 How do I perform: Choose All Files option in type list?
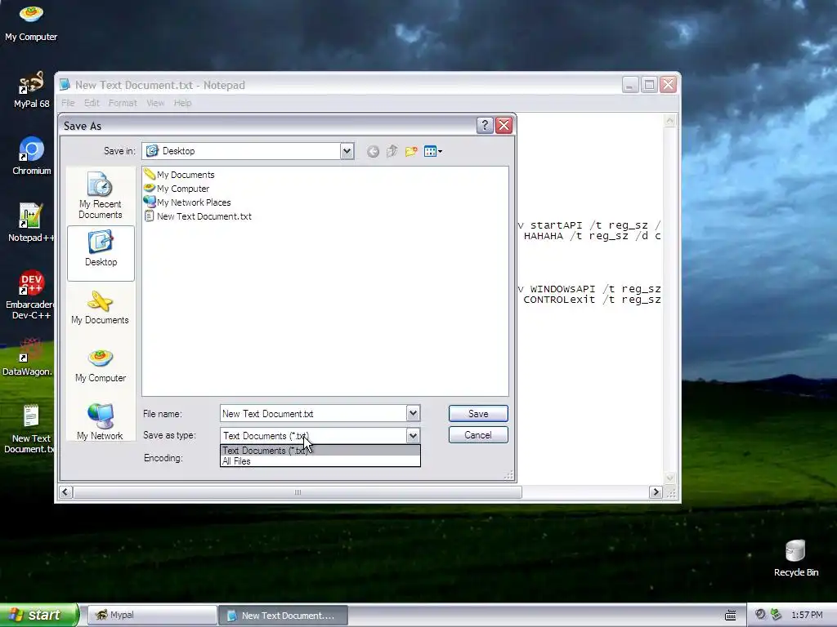point(320,461)
